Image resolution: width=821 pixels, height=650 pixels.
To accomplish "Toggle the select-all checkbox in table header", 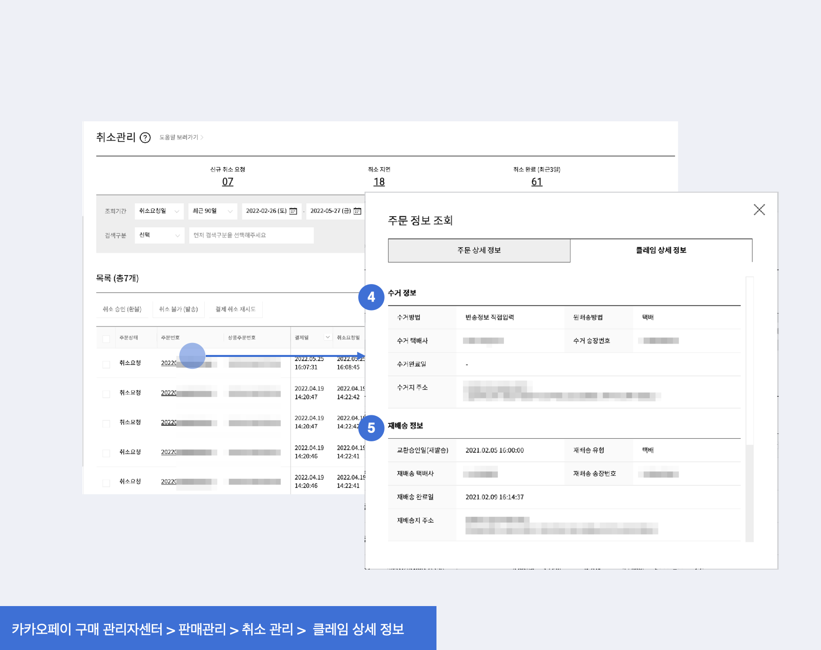I will (106, 339).
